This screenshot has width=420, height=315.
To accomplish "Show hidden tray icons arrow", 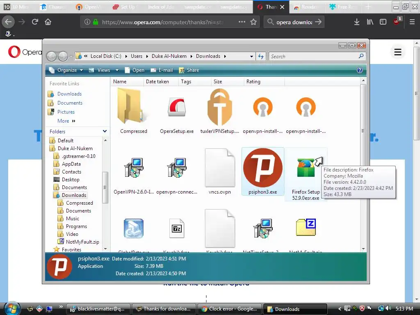I will [340, 308].
